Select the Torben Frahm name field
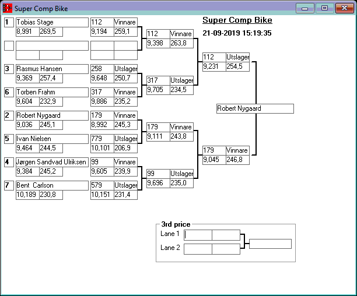This screenshot has height=296, width=357. click(52, 92)
